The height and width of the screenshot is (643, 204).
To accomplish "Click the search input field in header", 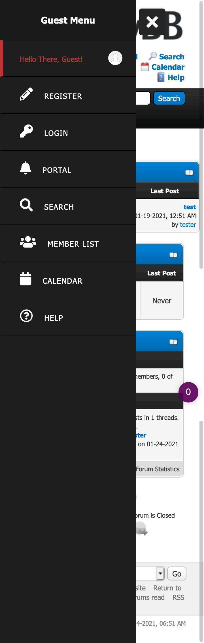I will tap(143, 98).
